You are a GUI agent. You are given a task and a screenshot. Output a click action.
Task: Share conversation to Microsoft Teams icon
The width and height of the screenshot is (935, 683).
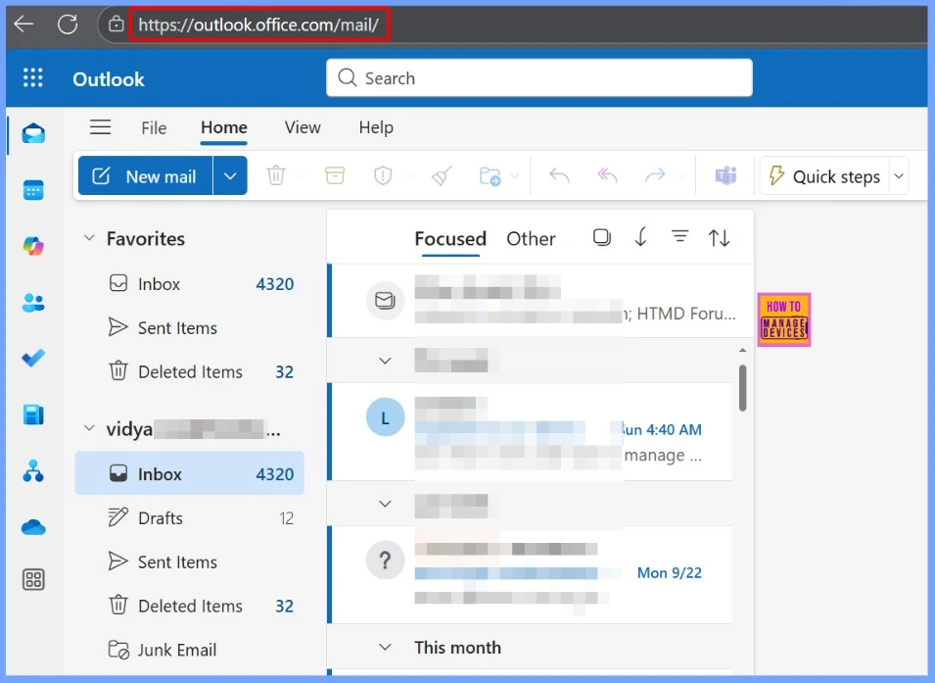coord(725,175)
